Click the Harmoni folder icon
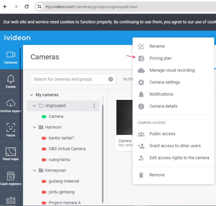The width and height of the screenshot is (216, 206). pos(41,127)
